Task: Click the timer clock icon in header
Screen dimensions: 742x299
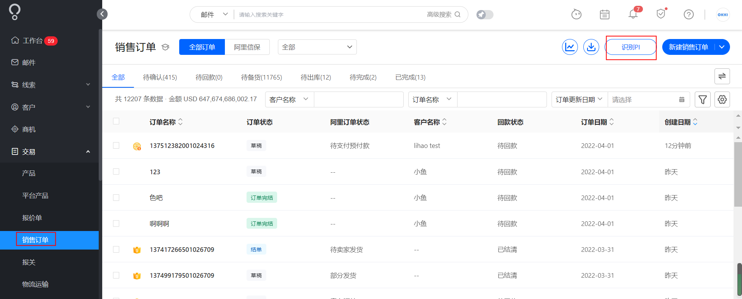Action: [x=576, y=14]
